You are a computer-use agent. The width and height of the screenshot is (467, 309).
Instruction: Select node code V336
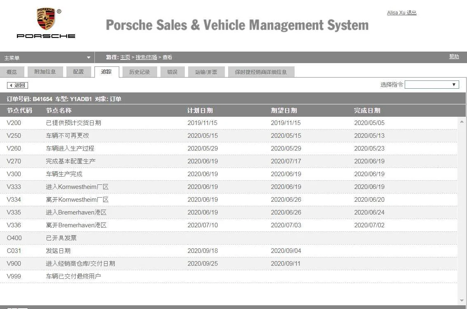click(x=14, y=225)
